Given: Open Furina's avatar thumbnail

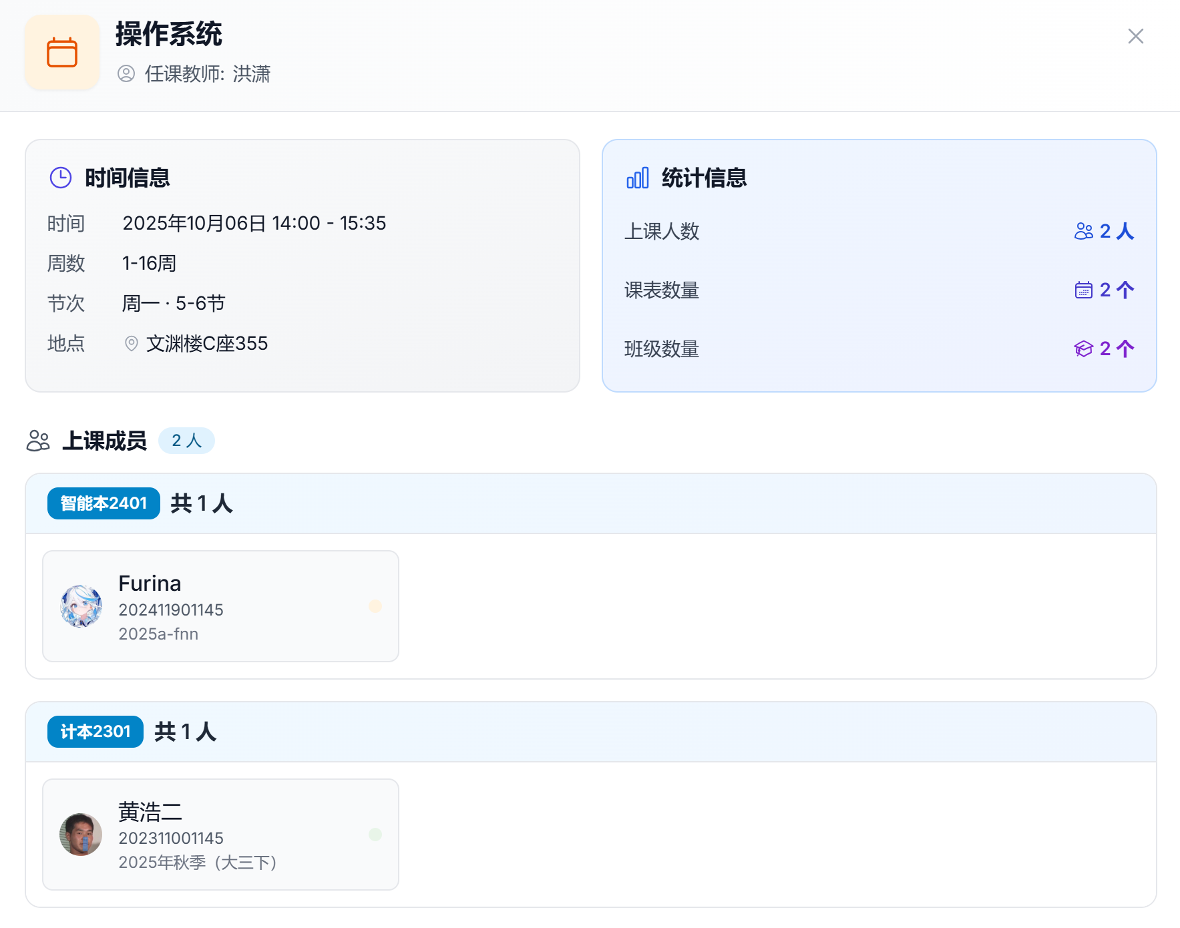Looking at the screenshot, I should [x=81, y=606].
